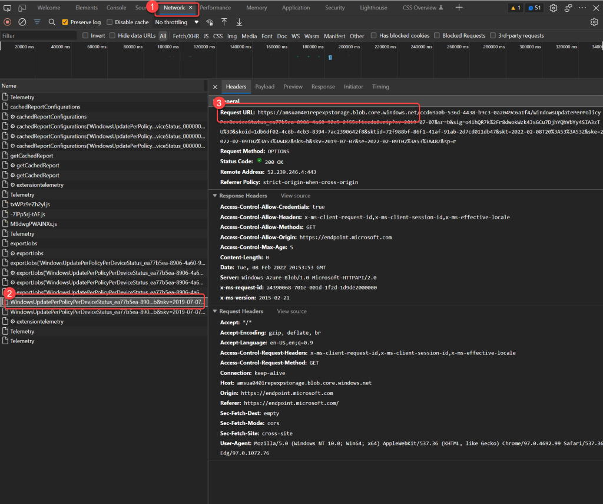Click the inspect element picker icon
Image resolution: width=603 pixels, height=504 pixels.
pos(8,8)
